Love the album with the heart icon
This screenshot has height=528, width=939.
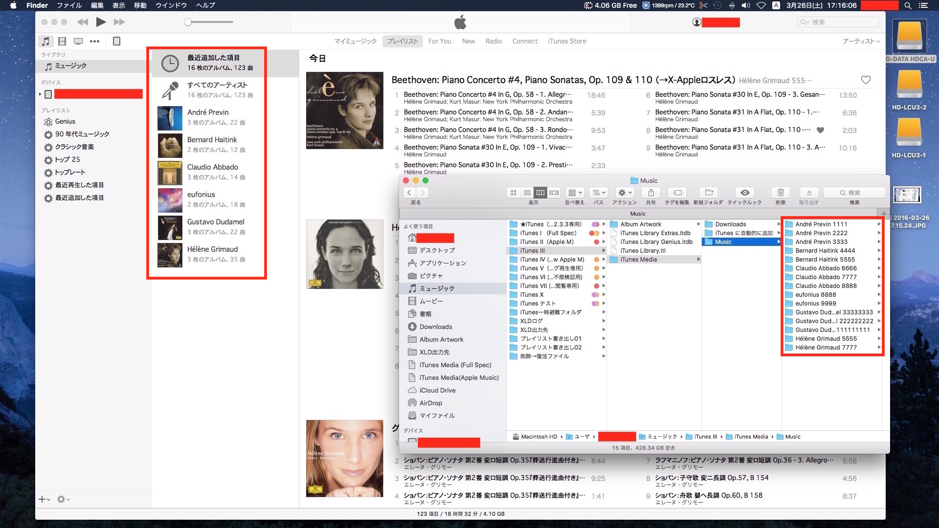(866, 80)
